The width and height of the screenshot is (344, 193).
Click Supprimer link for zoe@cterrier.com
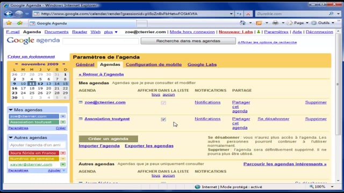[x=316, y=102]
